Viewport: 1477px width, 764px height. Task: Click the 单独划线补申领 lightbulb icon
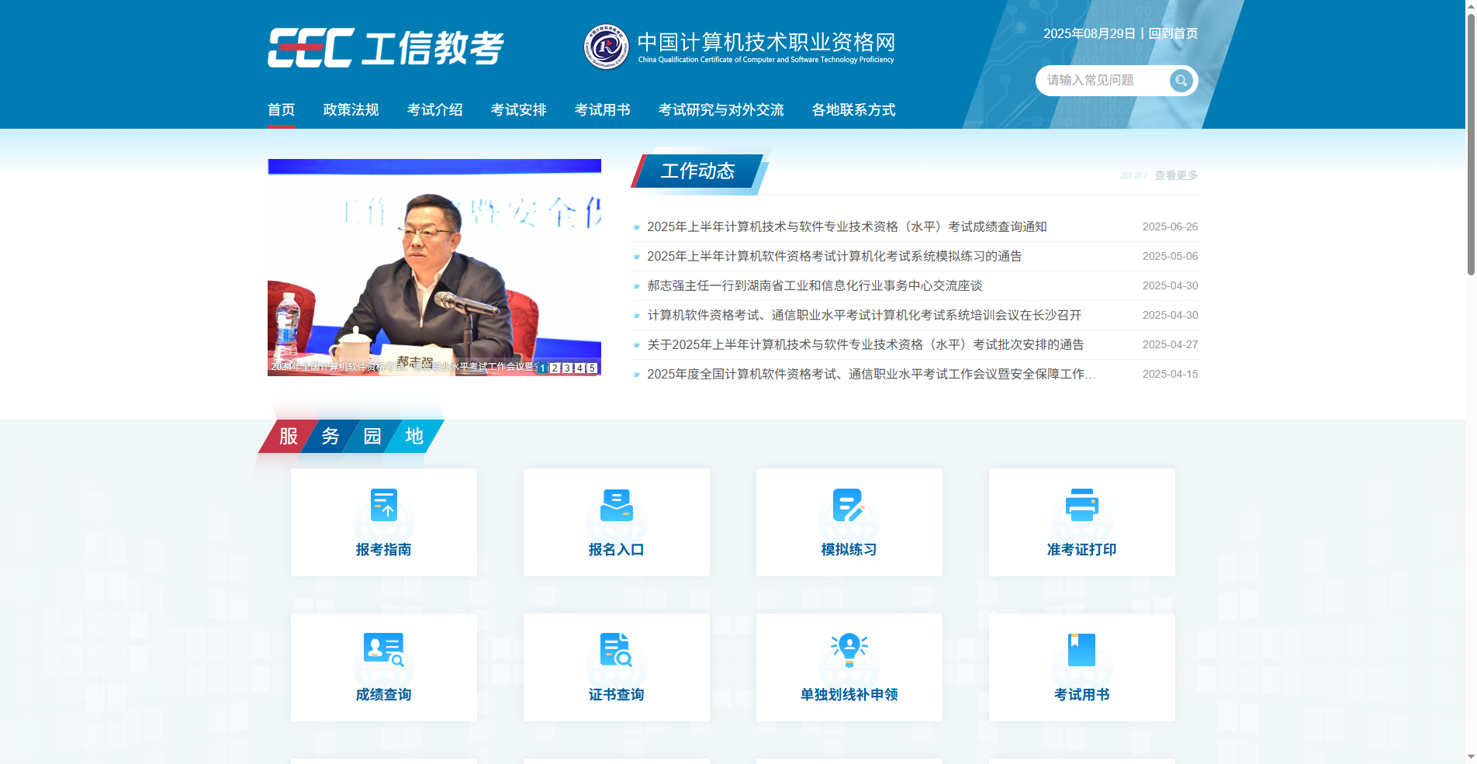(x=849, y=649)
